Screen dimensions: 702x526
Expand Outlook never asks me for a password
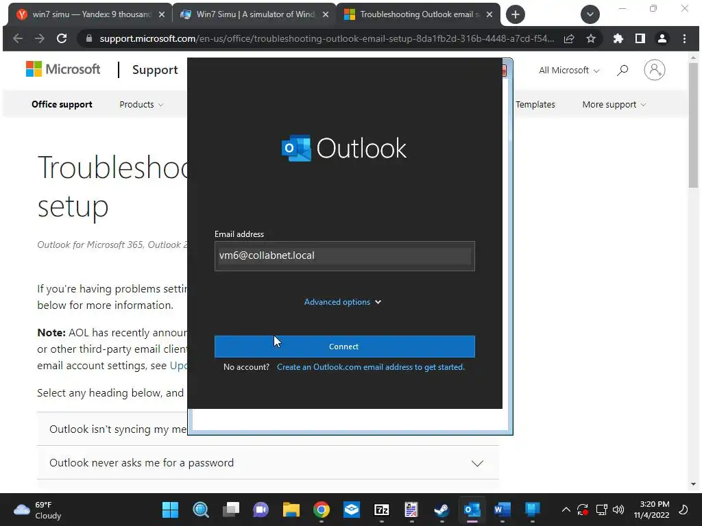268,463
